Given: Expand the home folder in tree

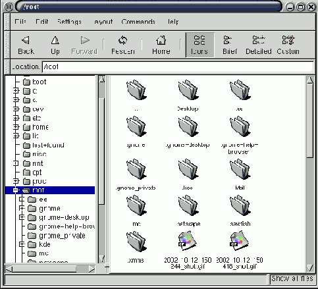Looking at the screenshot, I should [16, 127].
